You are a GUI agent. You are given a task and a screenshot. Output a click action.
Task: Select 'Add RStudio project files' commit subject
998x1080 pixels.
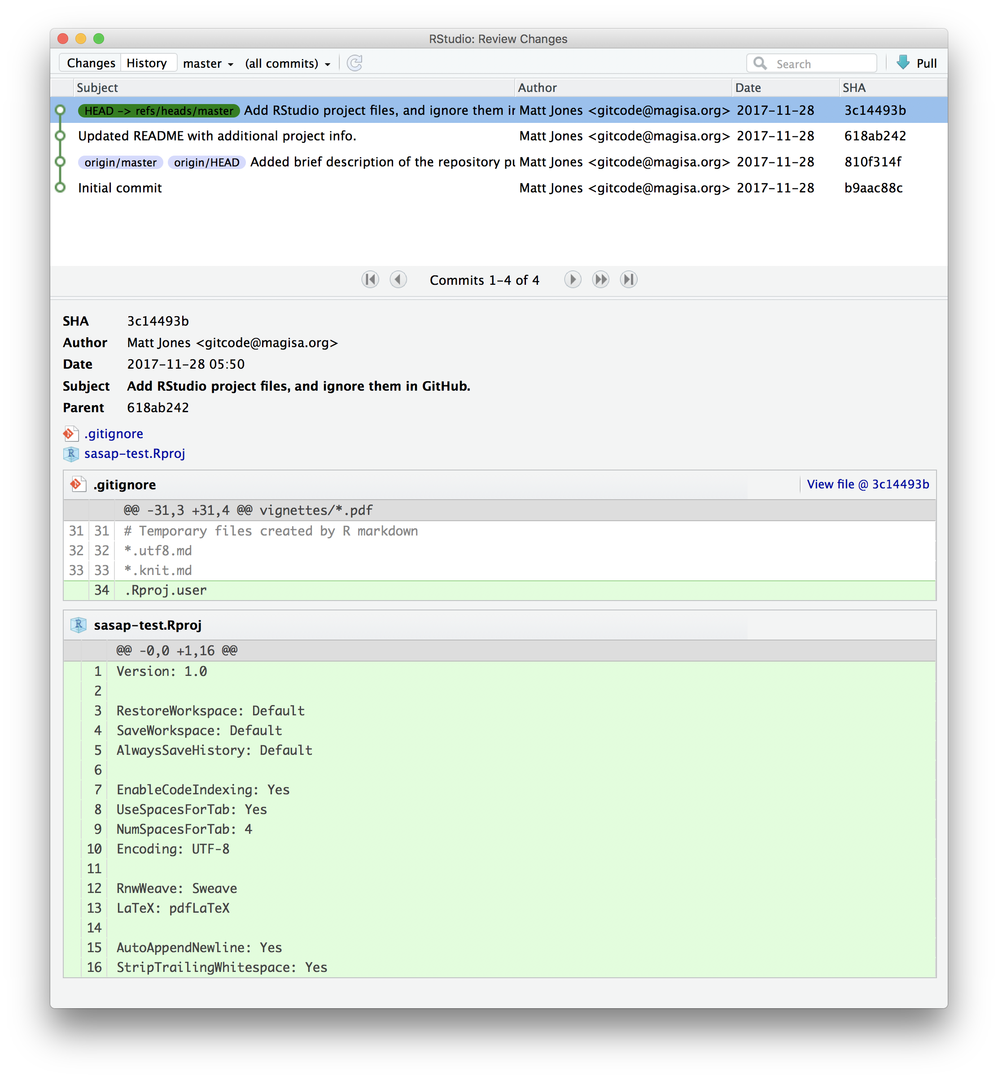380,110
